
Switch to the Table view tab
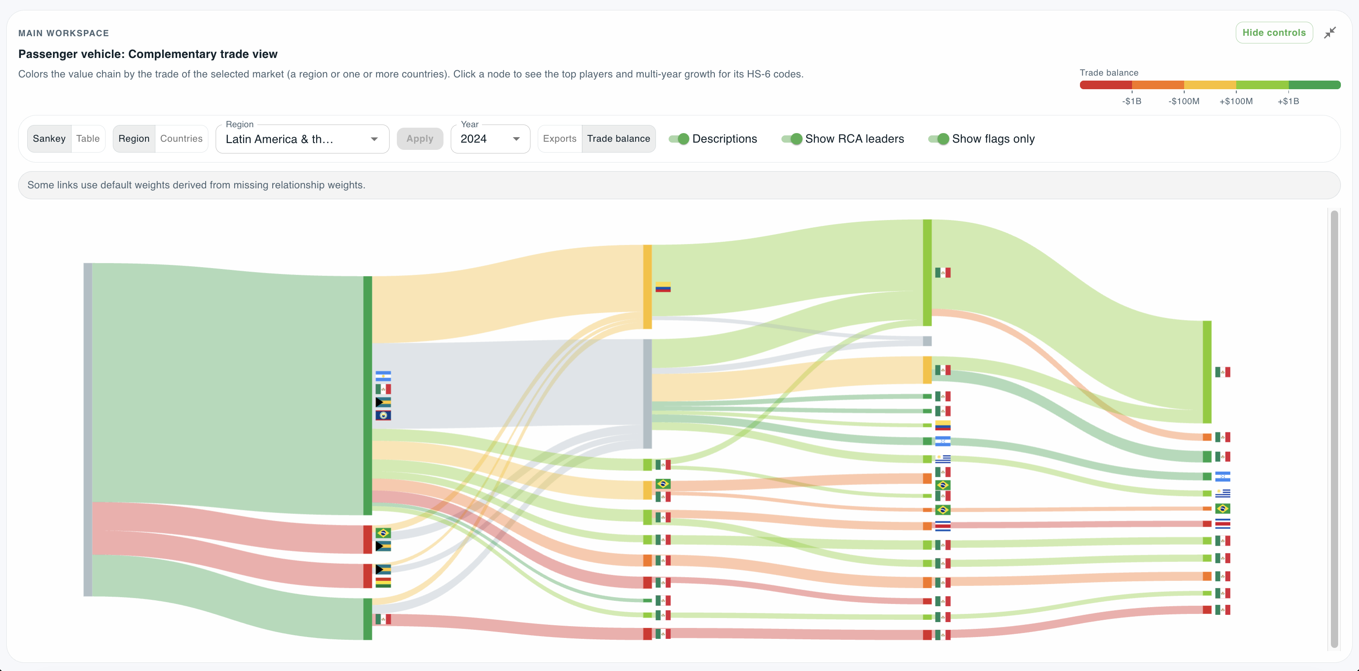coord(87,139)
